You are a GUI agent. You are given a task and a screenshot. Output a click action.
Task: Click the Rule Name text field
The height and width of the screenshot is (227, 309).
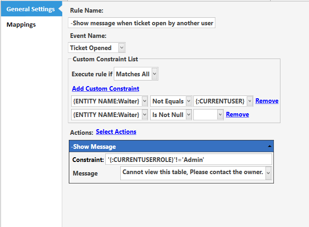141,23
